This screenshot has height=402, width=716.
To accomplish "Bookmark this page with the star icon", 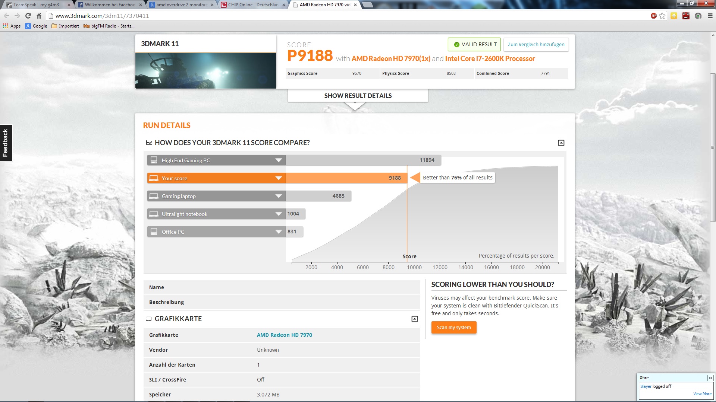I will click(x=662, y=16).
